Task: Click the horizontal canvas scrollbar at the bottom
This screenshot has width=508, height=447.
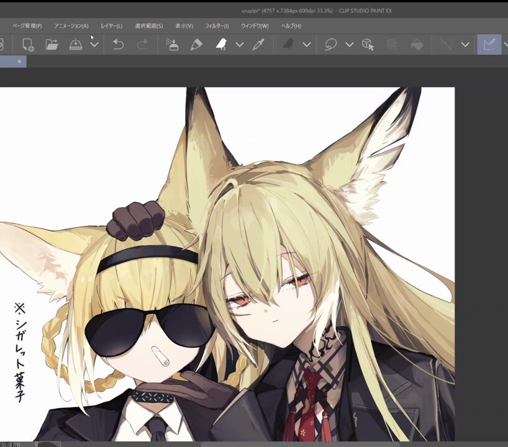Action: point(300,444)
